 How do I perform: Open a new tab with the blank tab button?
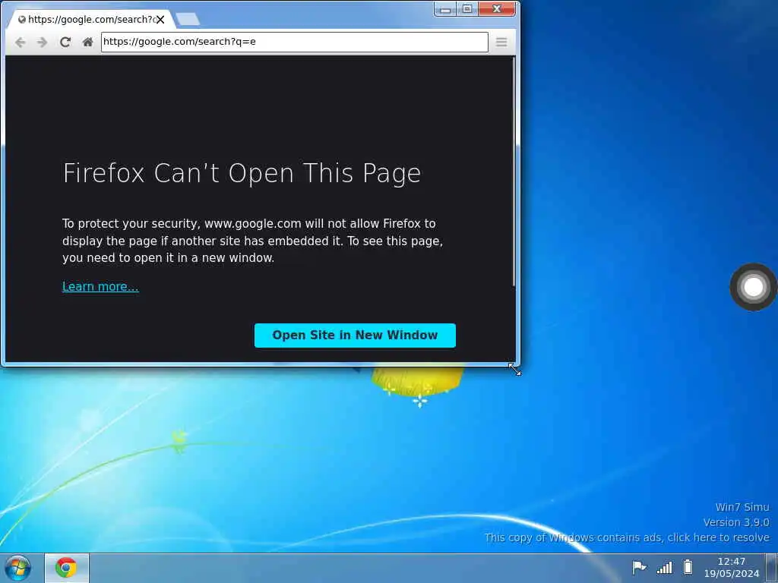(x=188, y=19)
